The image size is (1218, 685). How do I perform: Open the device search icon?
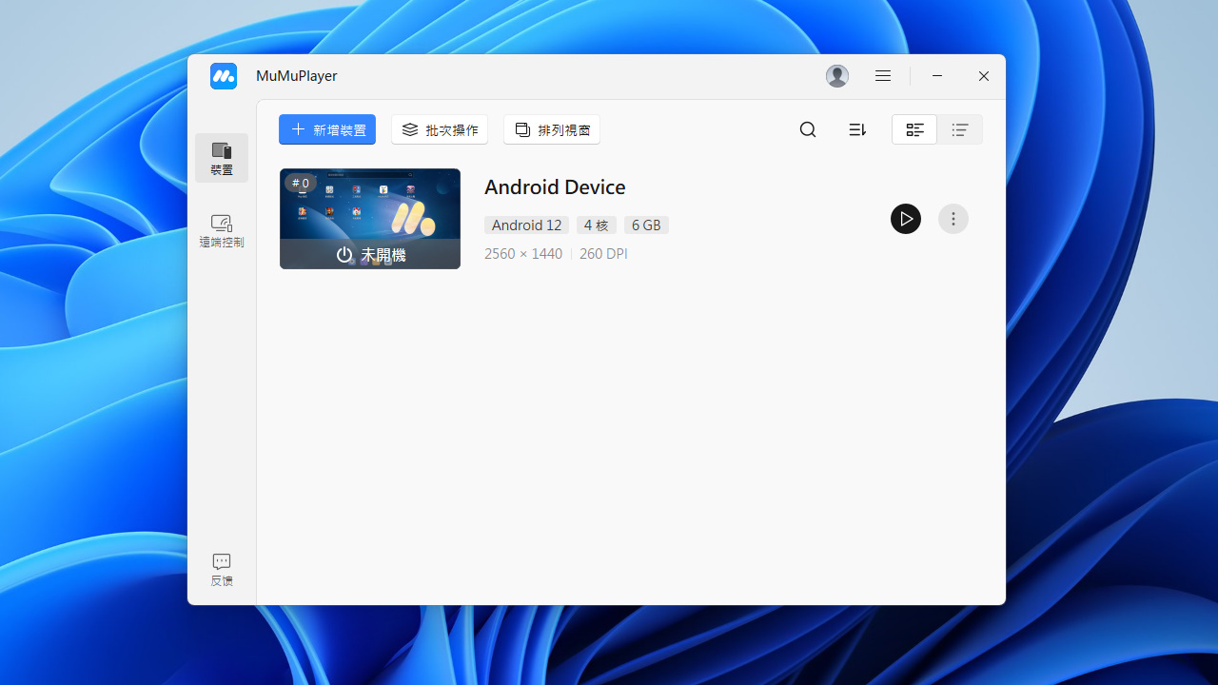[808, 129]
